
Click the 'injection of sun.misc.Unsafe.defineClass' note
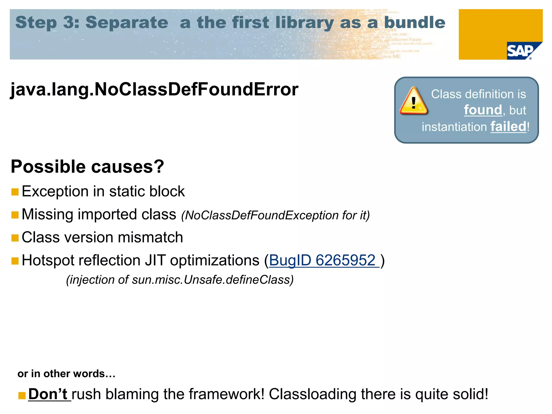[x=180, y=280]
